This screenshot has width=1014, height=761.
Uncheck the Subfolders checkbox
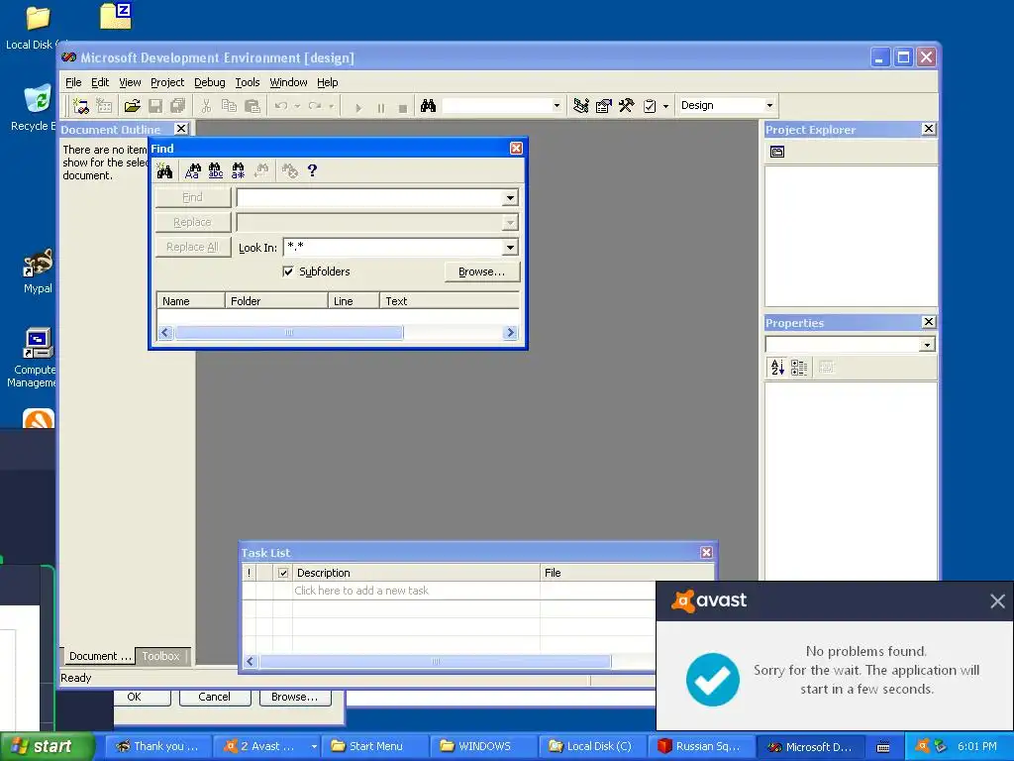click(288, 272)
